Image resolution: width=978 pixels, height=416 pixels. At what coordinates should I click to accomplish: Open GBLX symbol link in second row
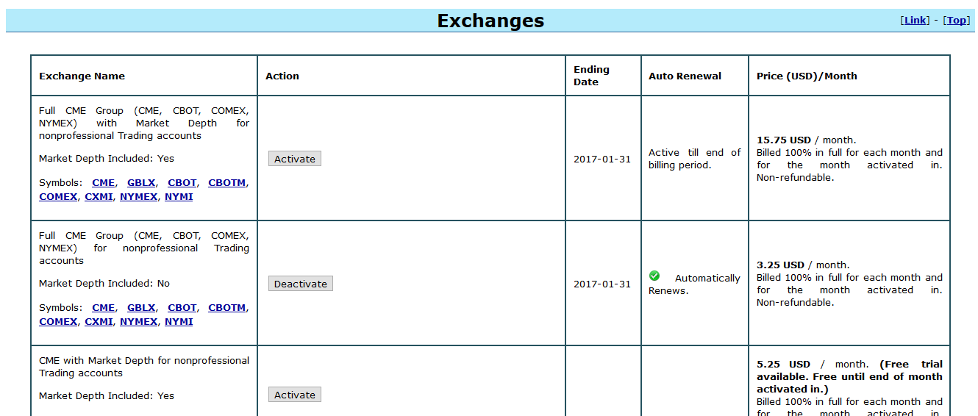pyautogui.click(x=141, y=308)
